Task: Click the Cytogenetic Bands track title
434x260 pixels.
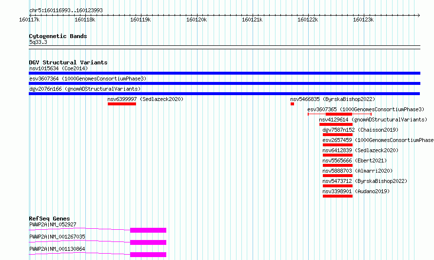Action: click(x=58, y=36)
